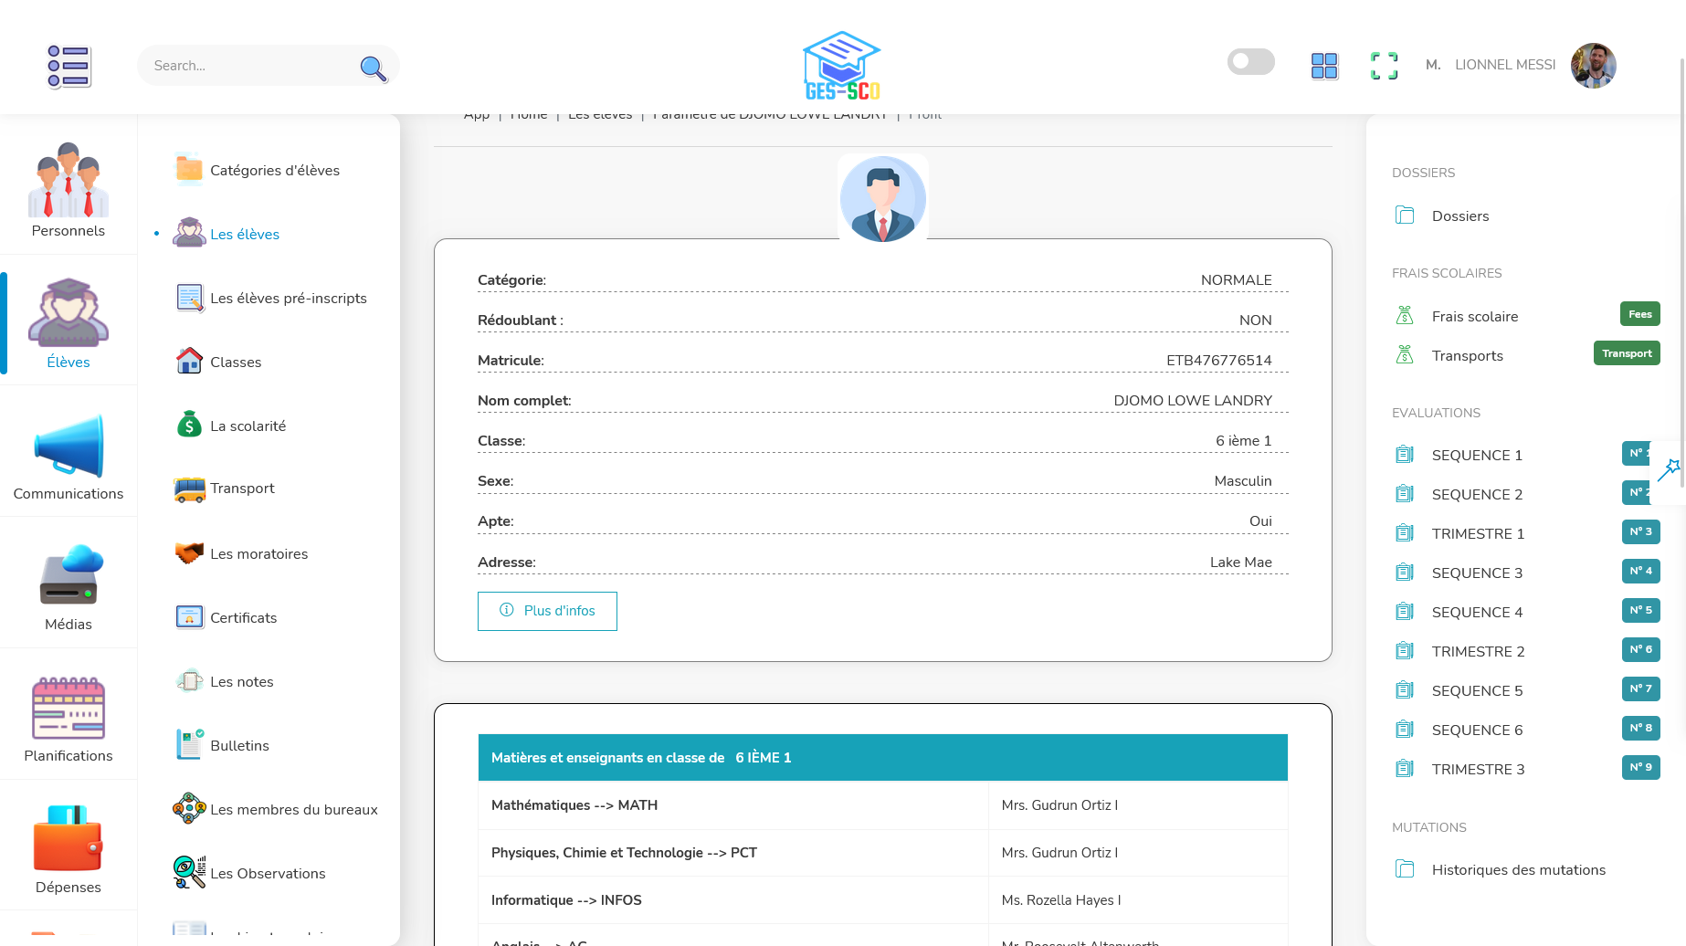Enter fullscreen mode via header icon
1686x946 pixels.
coord(1384,66)
